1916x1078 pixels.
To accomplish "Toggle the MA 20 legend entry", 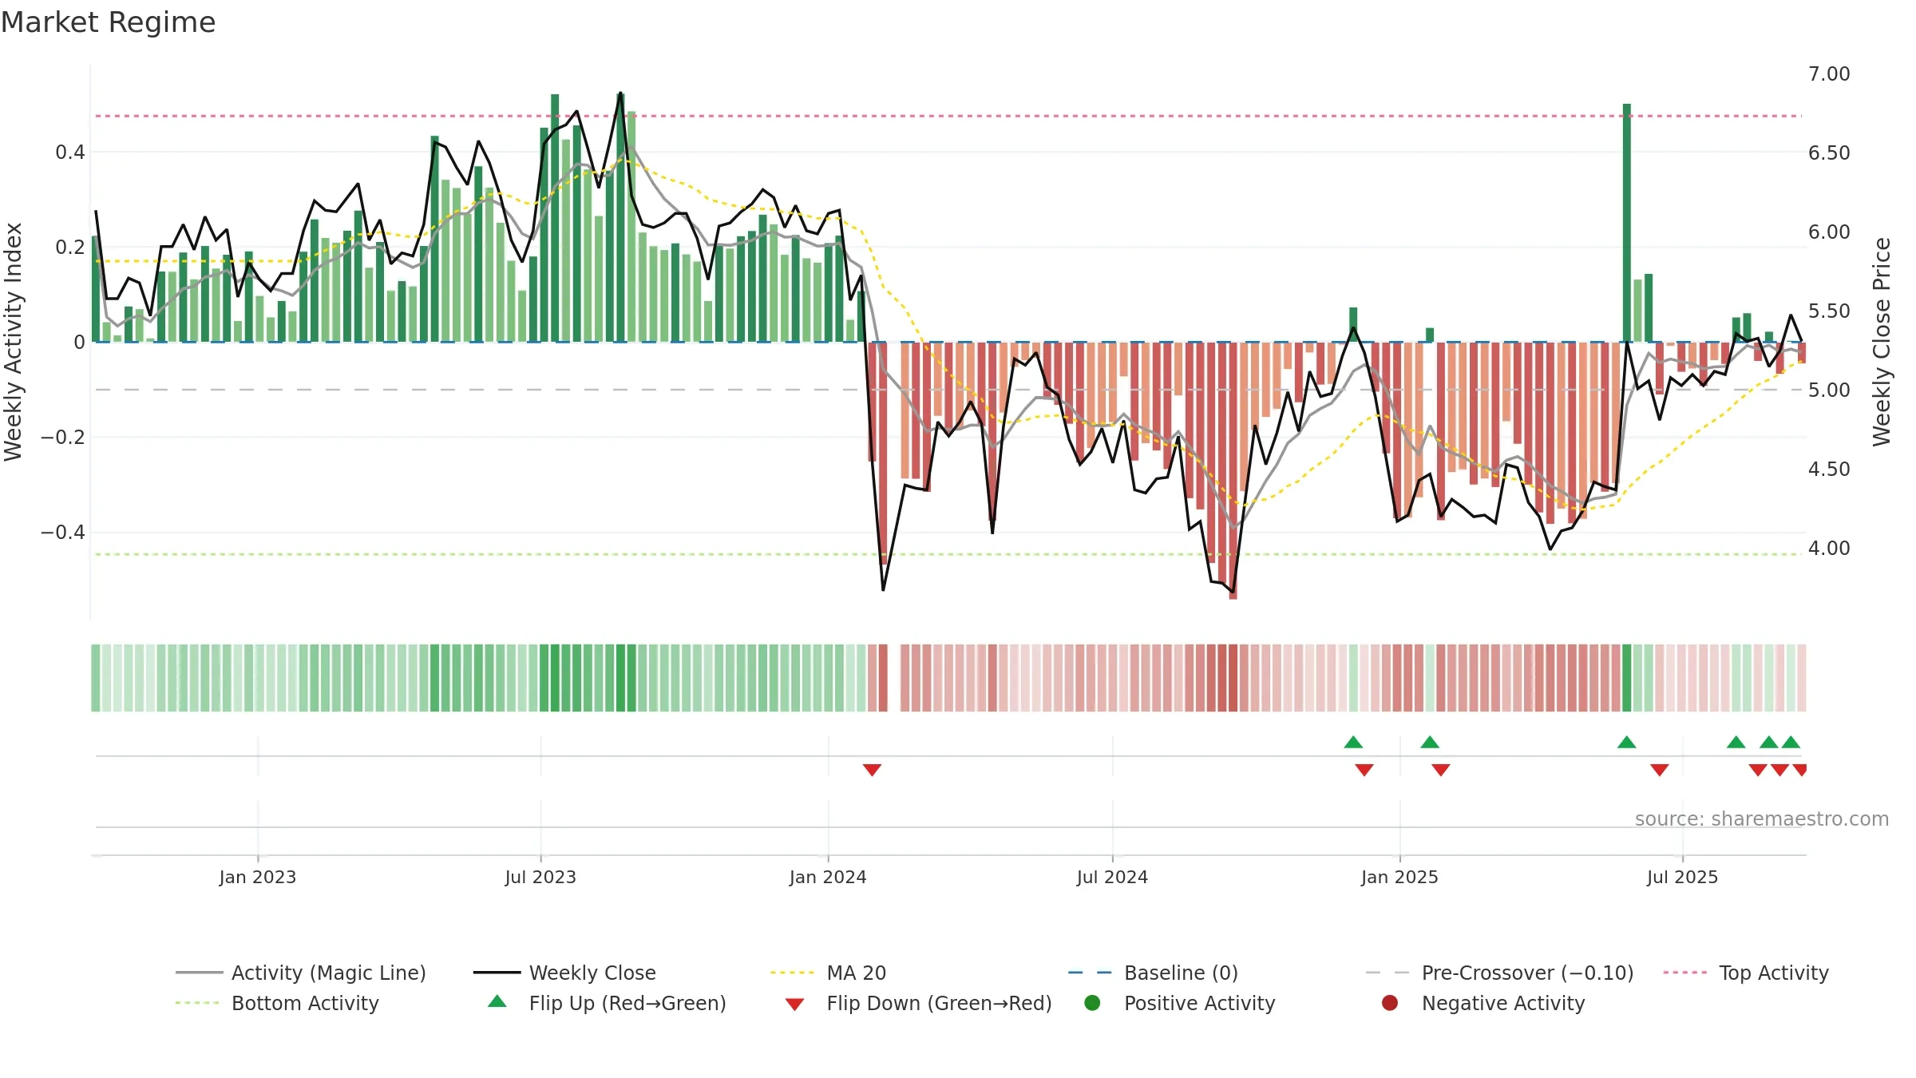I will tap(828, 973).
